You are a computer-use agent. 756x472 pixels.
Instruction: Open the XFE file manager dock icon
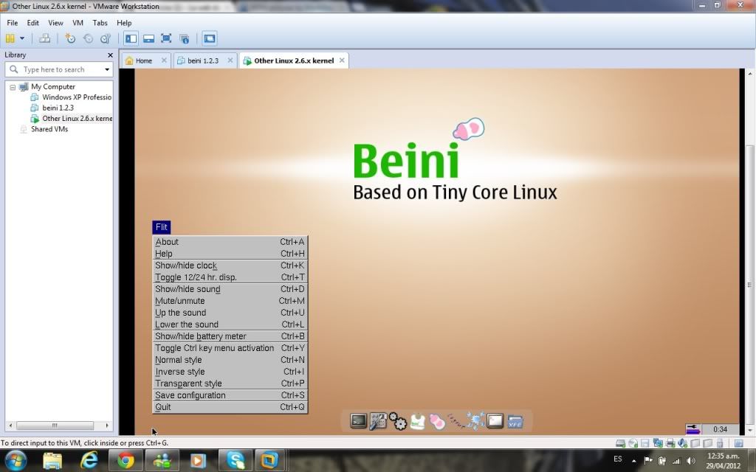[x=515, y=421]
